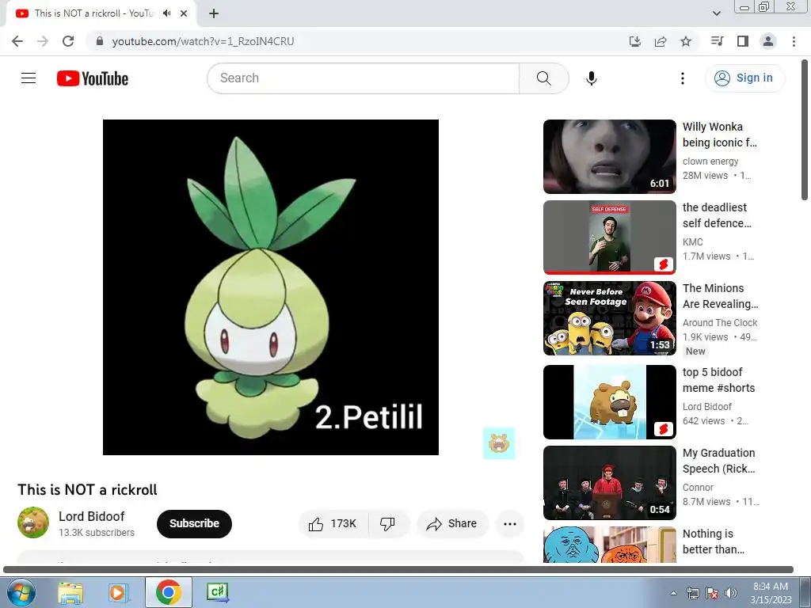Like the video with thumbs up
811x608 pixels.
tap(333, 524)
